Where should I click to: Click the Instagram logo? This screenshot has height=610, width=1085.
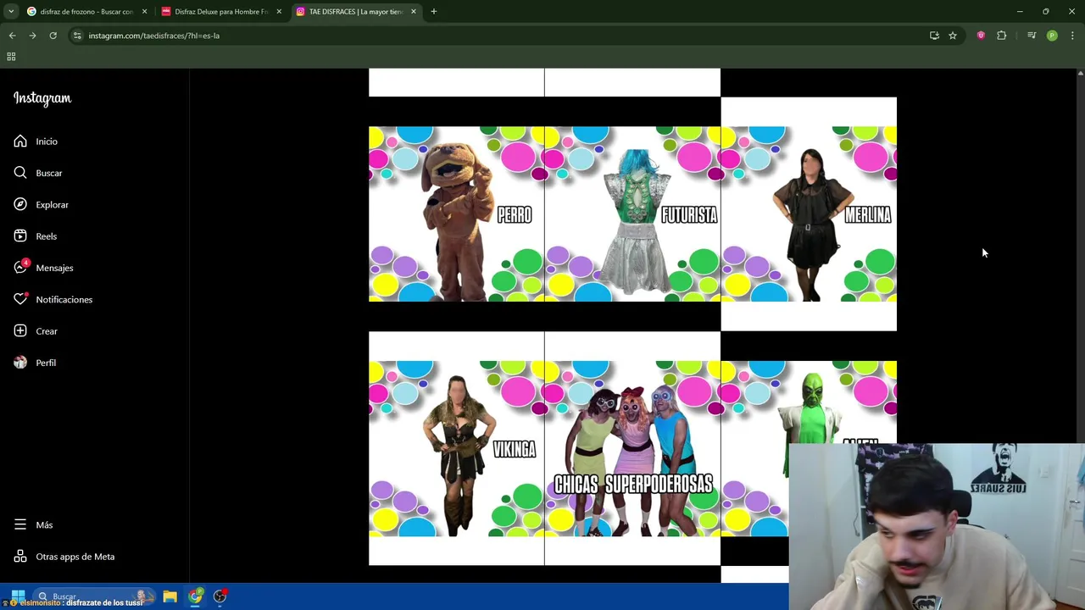point(42,98)
